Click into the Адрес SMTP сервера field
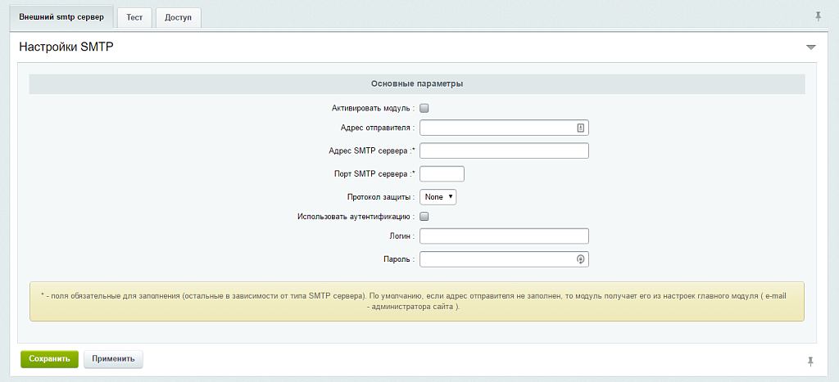Screen dimensions: 839x382 [504, 151]
